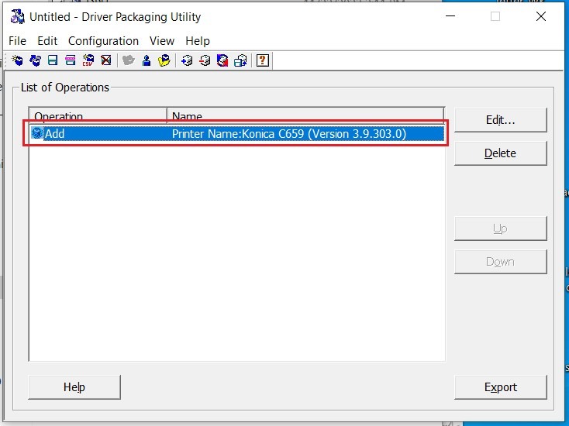Click the floppy disk save icon

point(53,60)
